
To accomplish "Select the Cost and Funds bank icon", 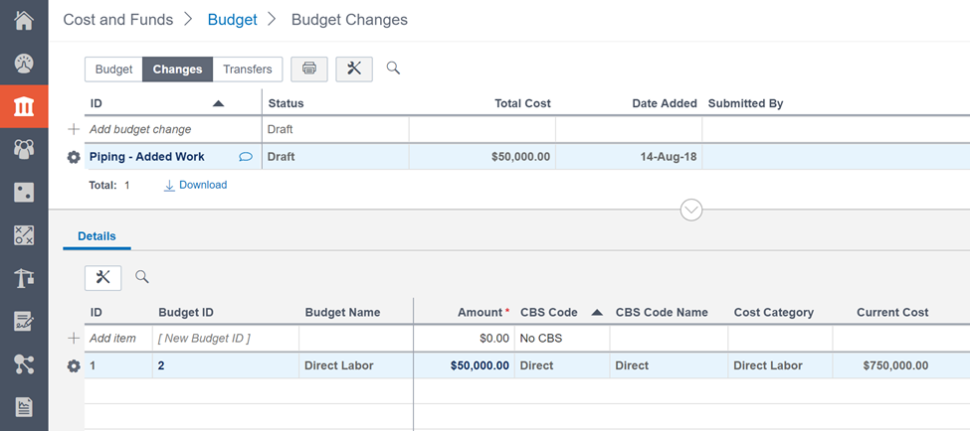I will (24, 106).
